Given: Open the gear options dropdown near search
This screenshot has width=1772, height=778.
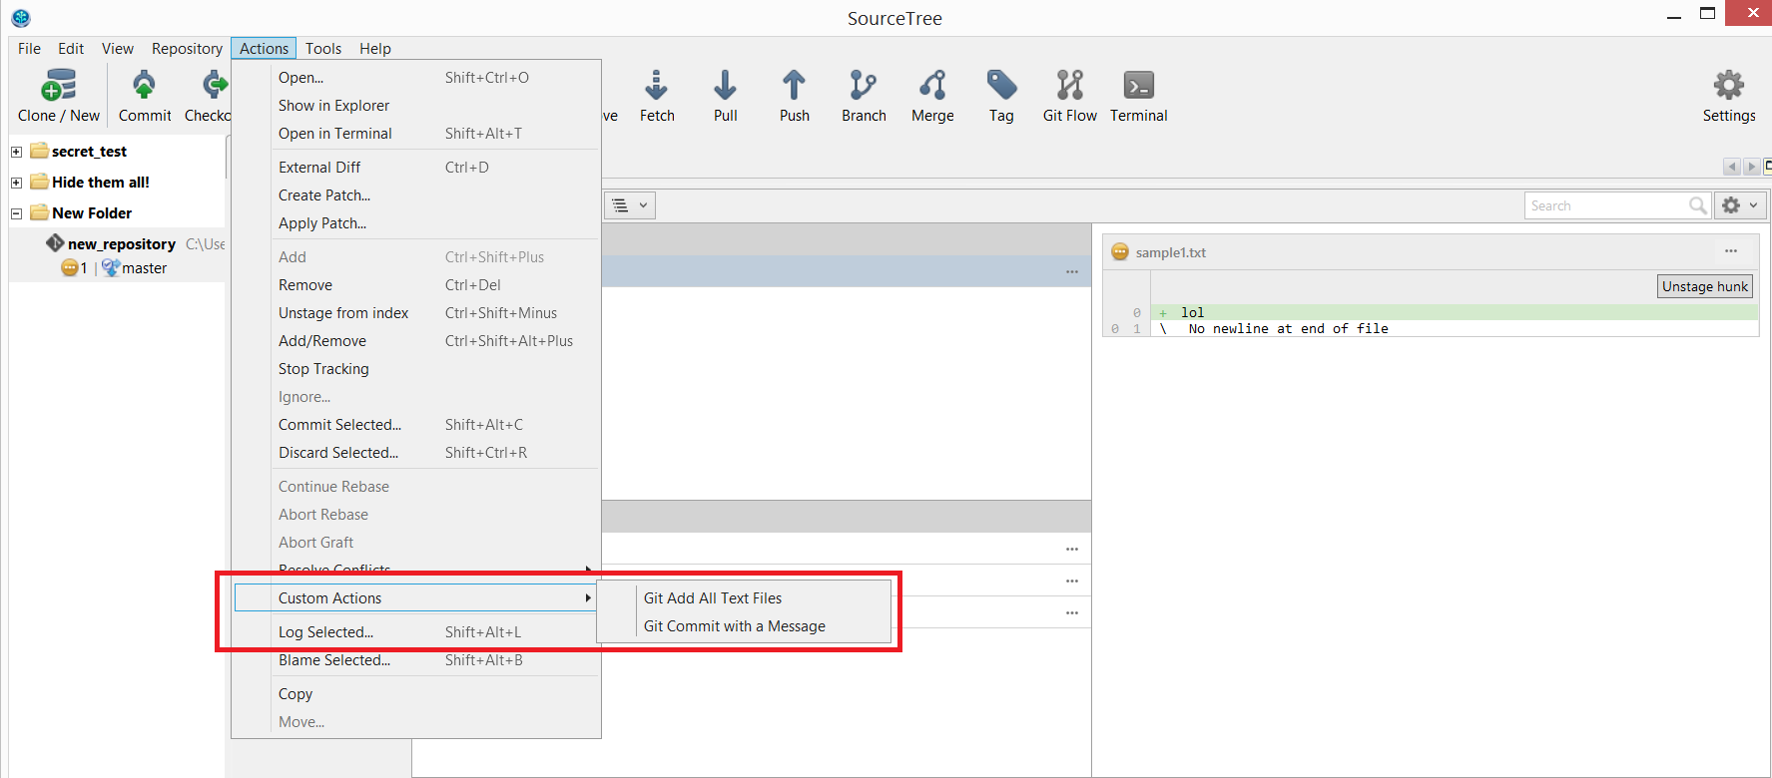Looking at the screenshot, I should coord(1740,205).
